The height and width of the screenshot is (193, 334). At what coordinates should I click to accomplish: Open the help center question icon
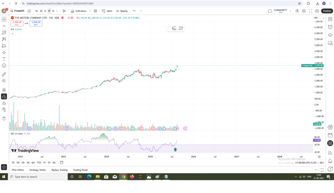330,169
